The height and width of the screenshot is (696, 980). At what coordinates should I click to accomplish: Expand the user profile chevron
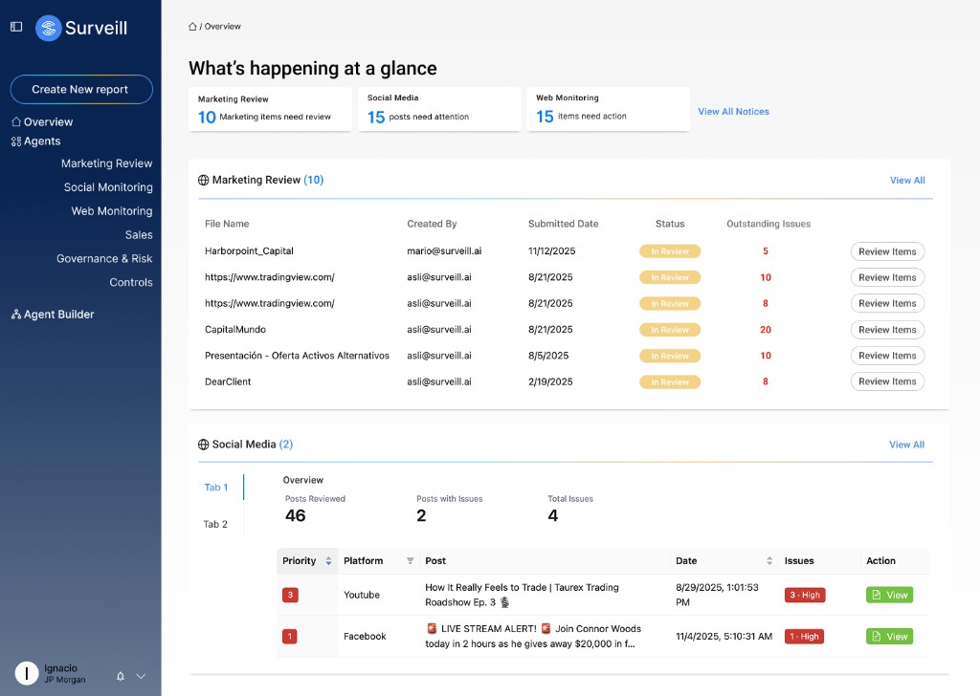(x=142, y=676)
